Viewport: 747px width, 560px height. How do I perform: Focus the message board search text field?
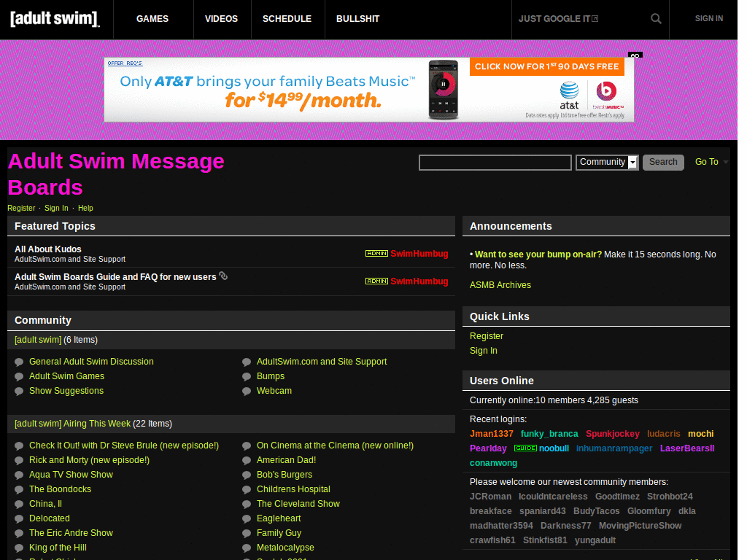tap(495, 163)
